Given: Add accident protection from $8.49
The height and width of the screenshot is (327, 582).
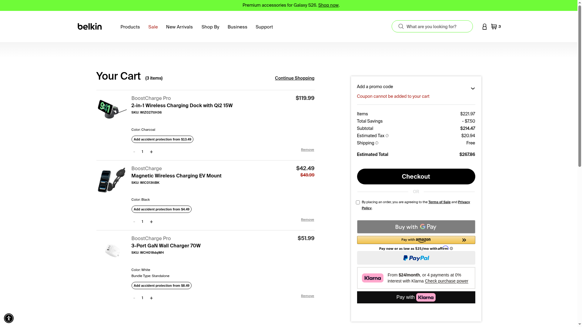Looking at the screenshot, I should (x=161, y=286).
